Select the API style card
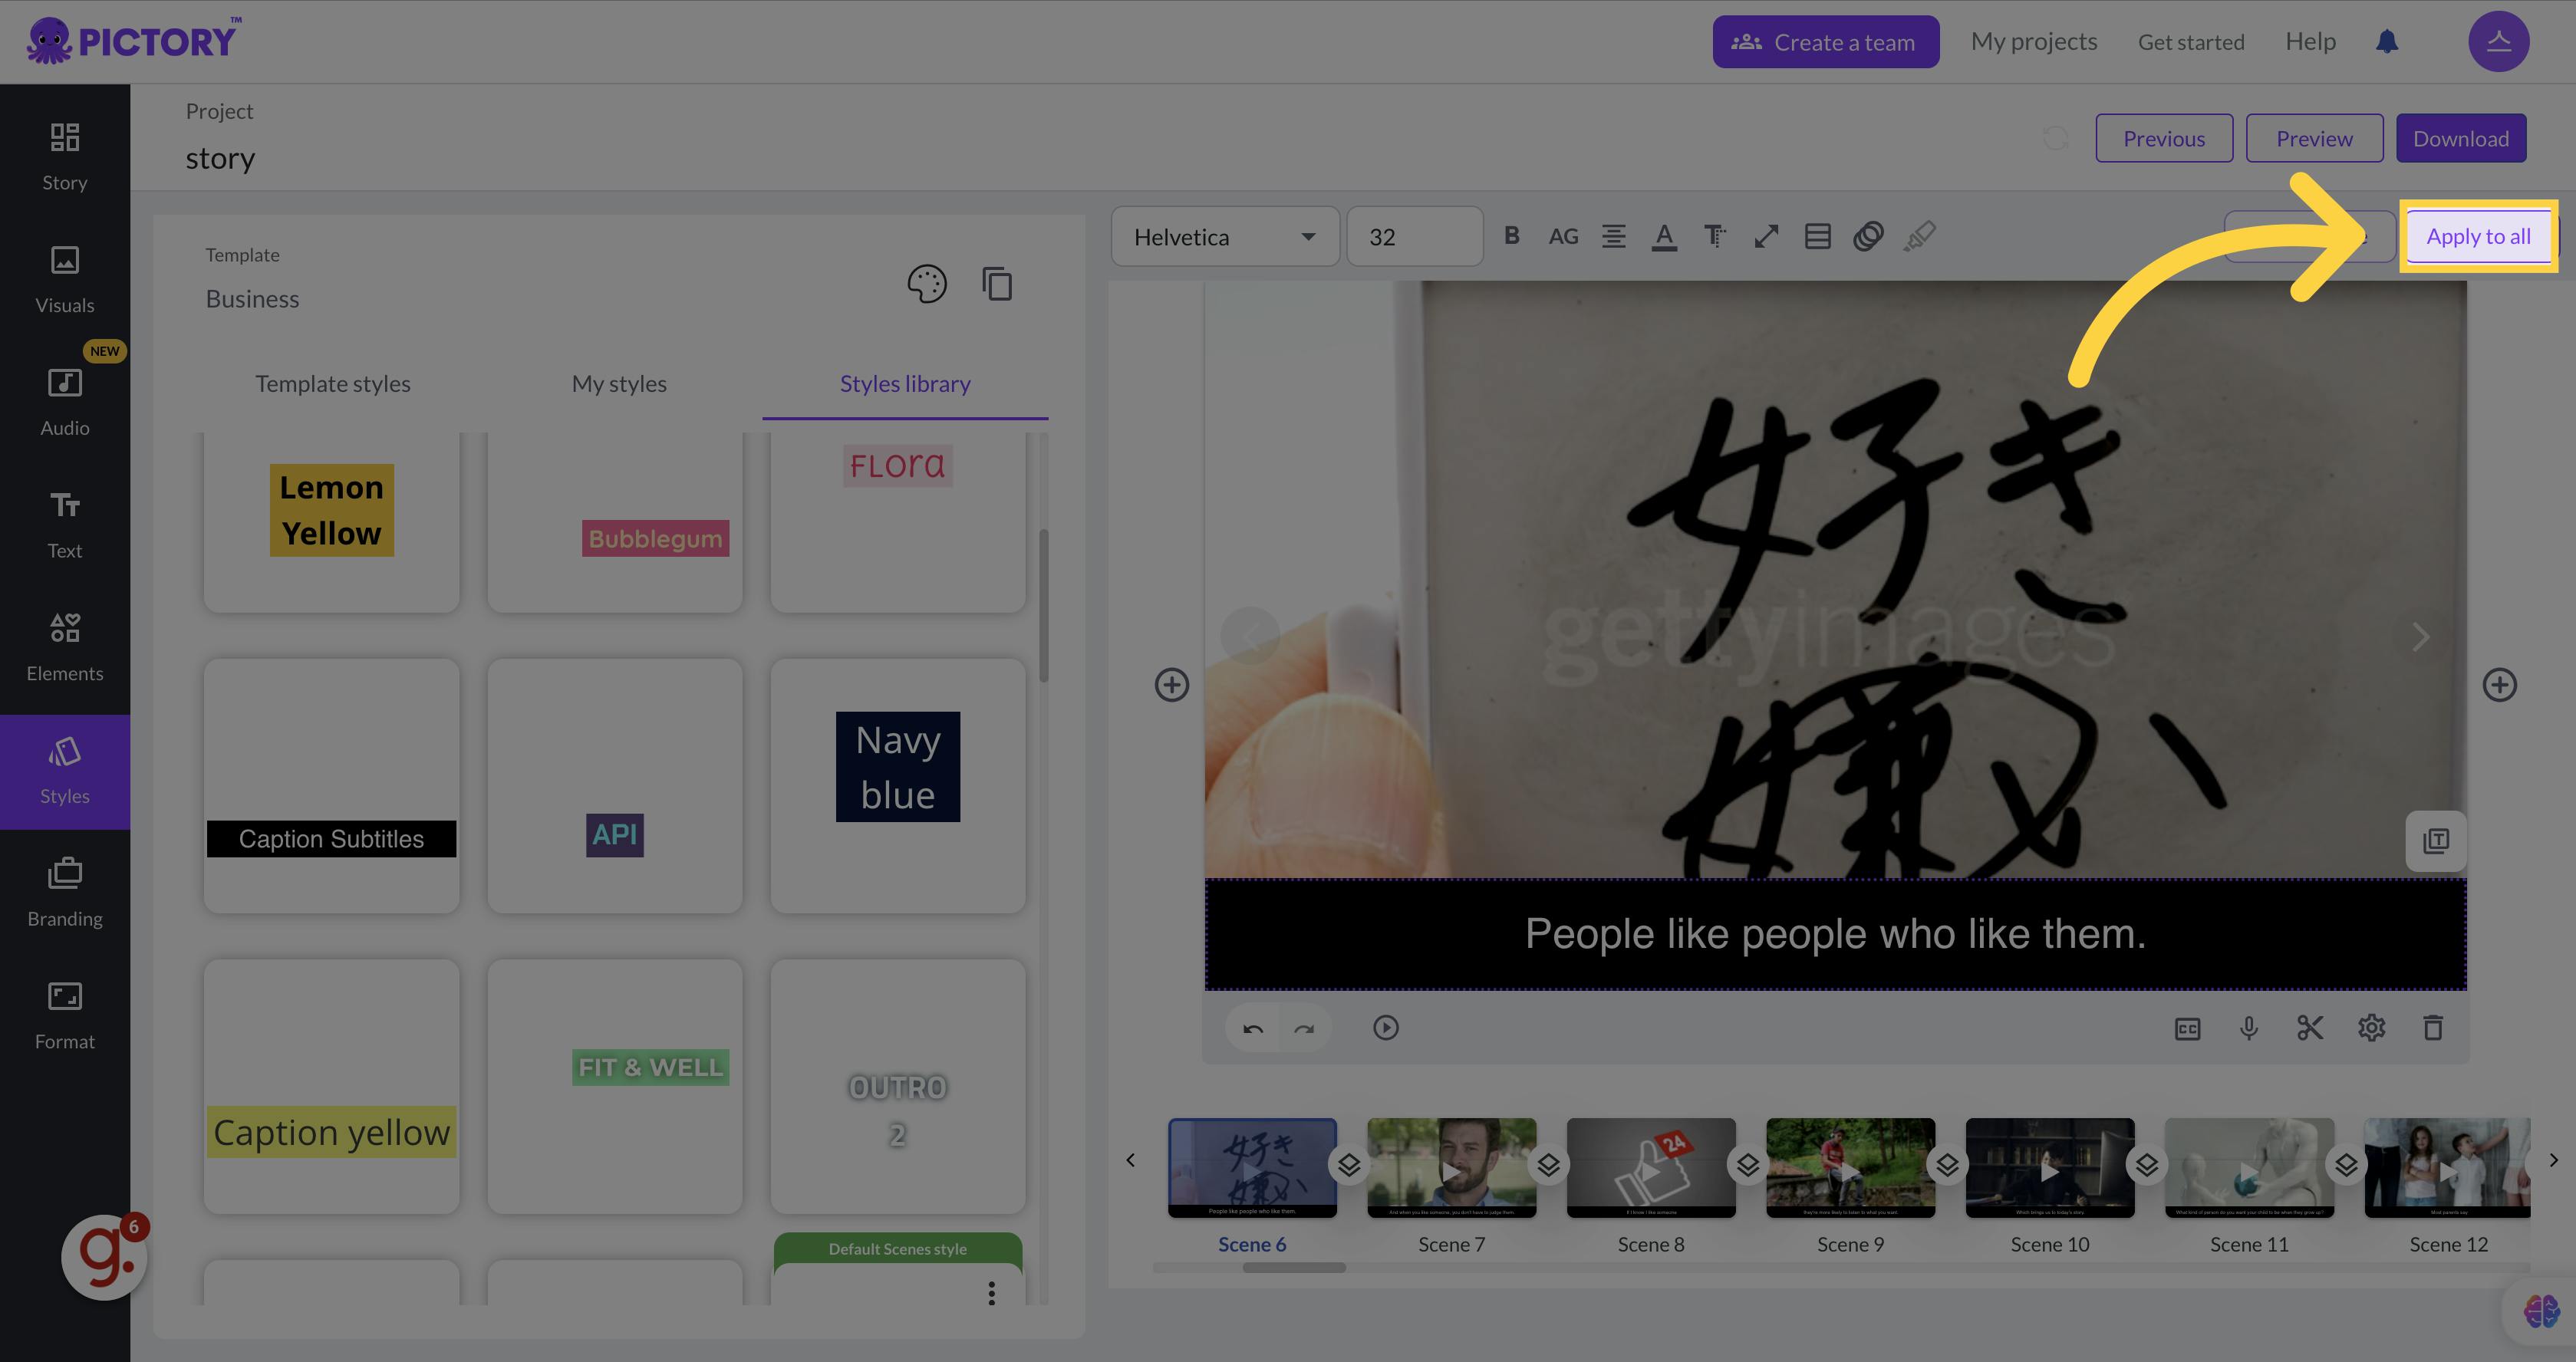The width and height of the screenshot is (2576, 1362). click(615, 785)
